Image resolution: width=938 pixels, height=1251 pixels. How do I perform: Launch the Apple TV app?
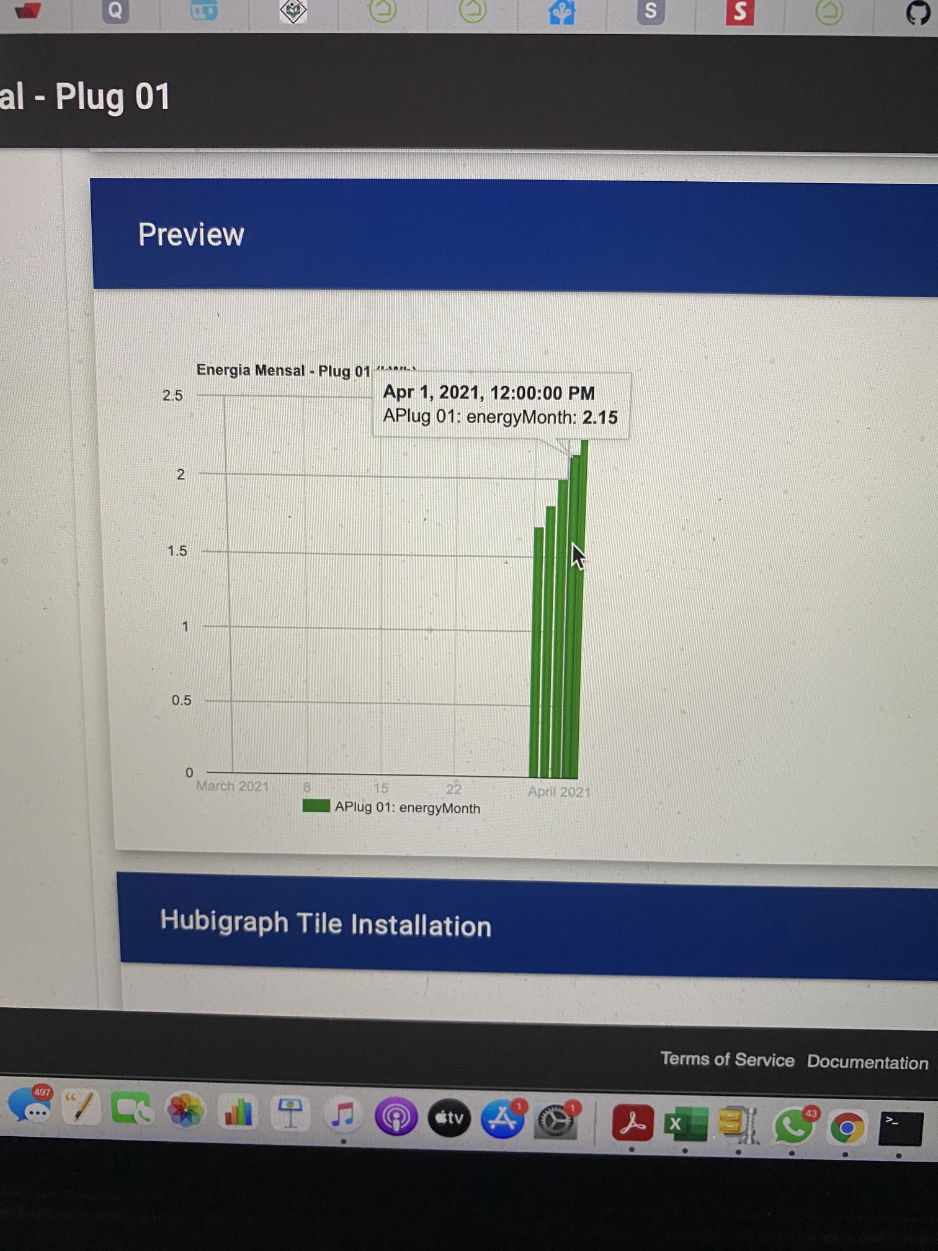click(449, 1118)
